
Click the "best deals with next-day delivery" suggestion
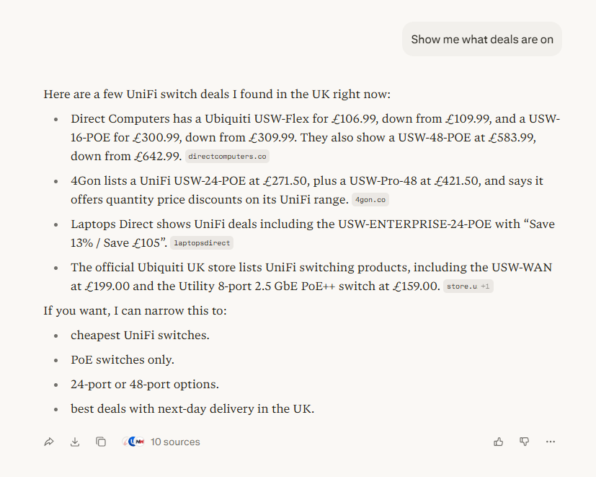coord(192,408)
